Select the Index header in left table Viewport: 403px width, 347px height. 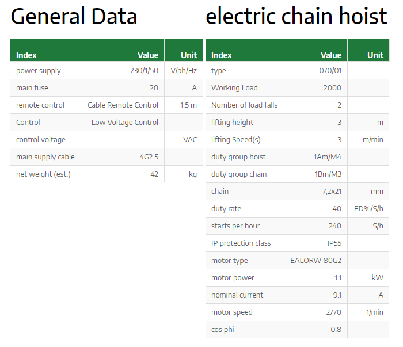[x=26, y=55]
